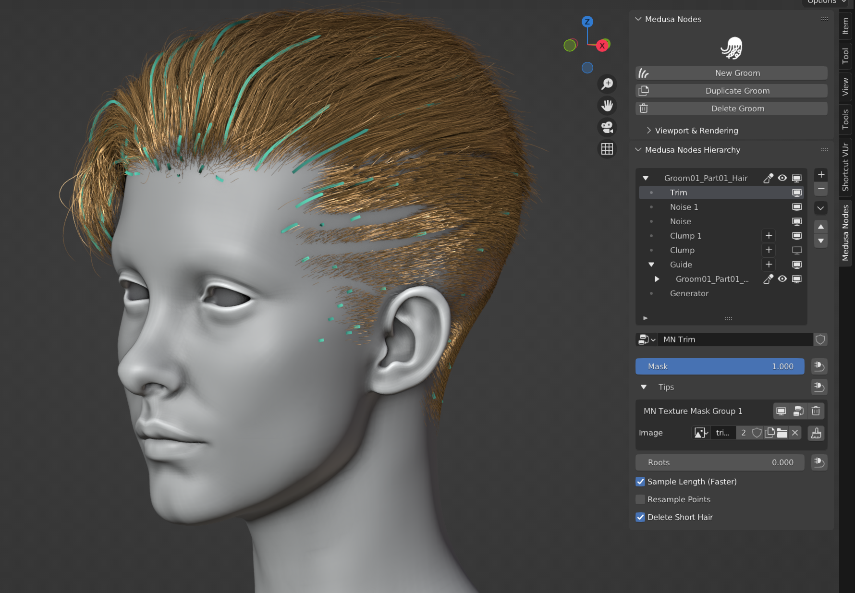Screen dimensions: 855x593
Task: Click the plus icon next to Clump 1
Action: [x=769, y=235]
